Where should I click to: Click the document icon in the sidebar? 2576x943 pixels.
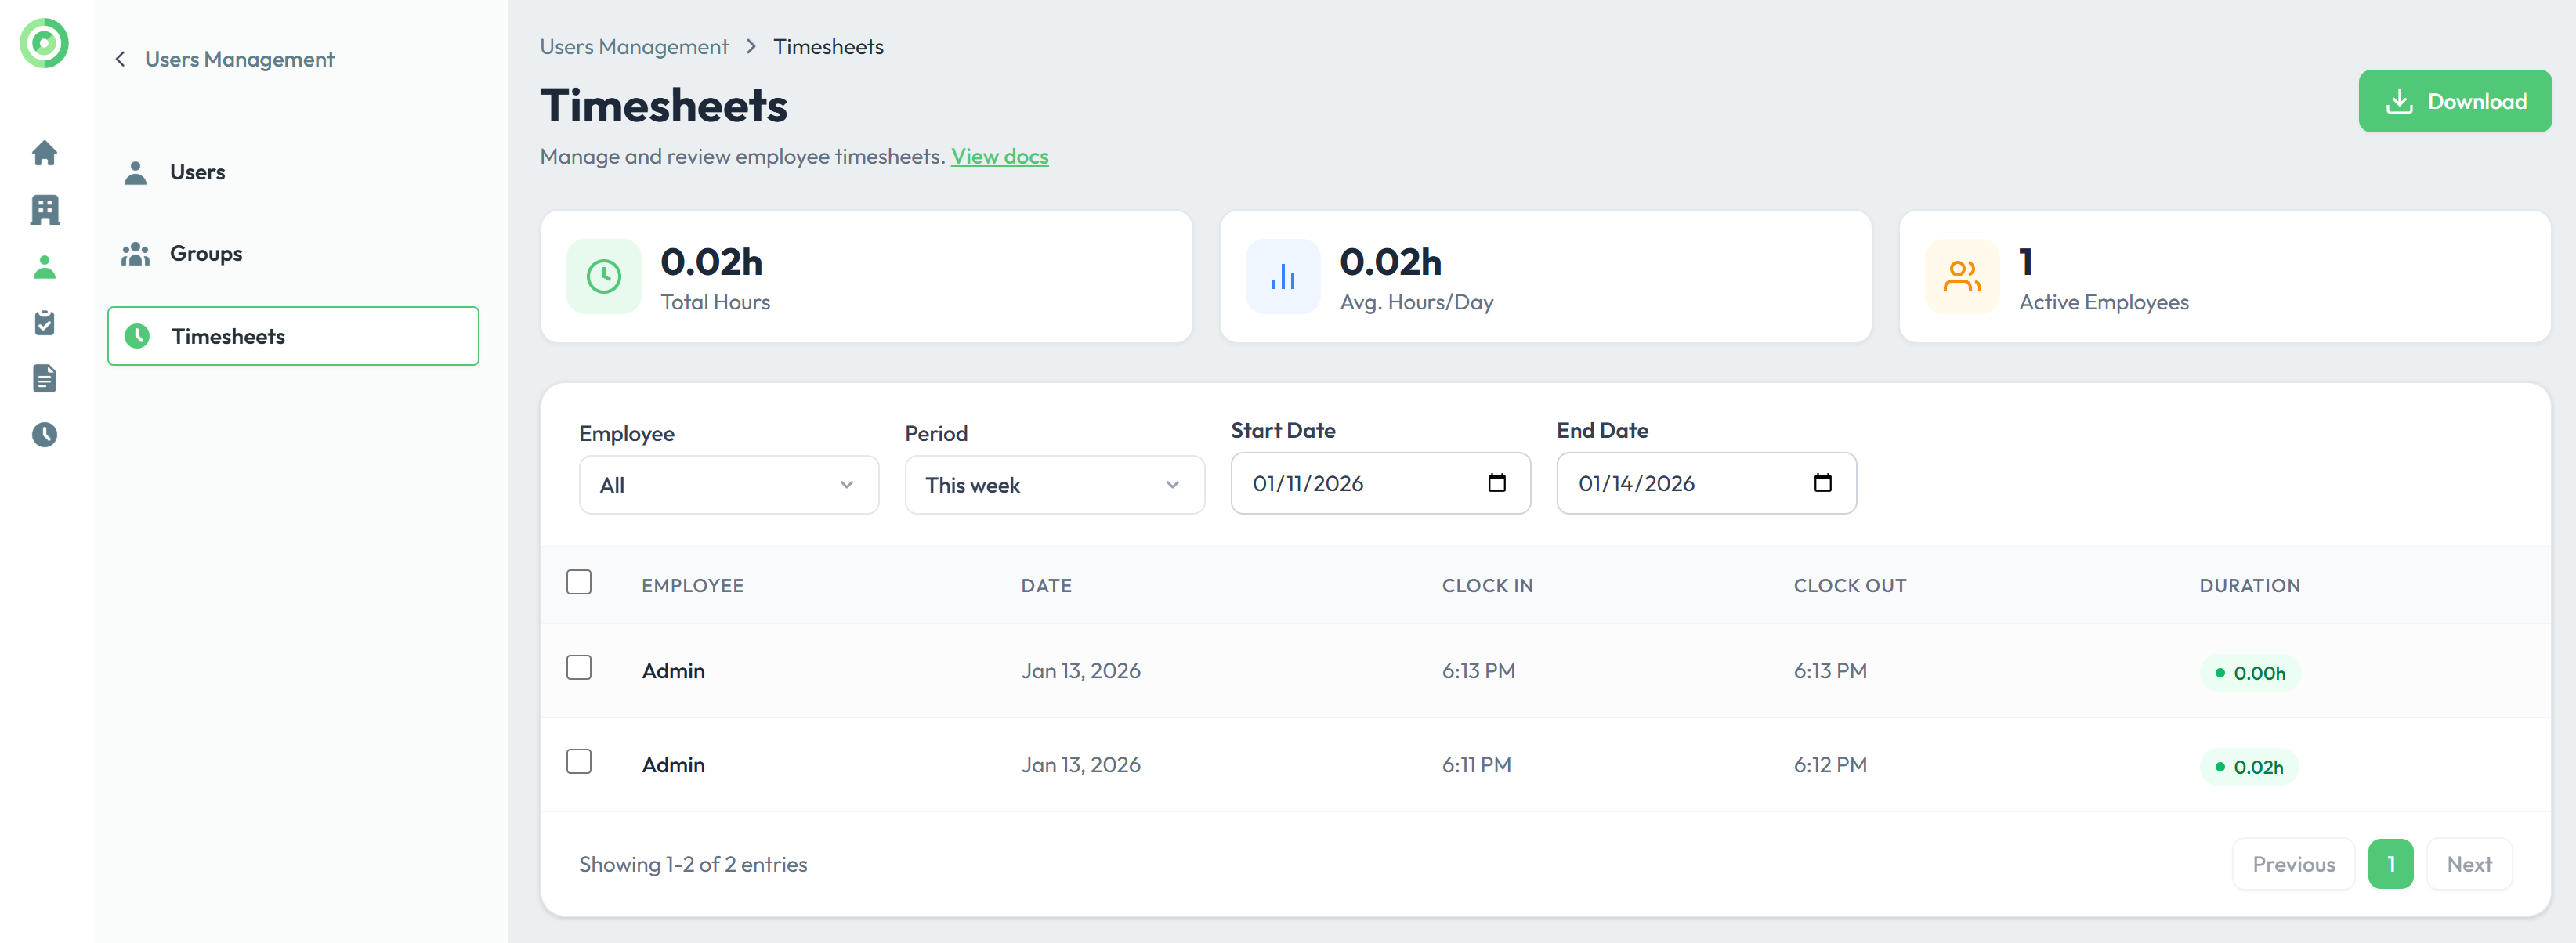(x=44, y=379)
